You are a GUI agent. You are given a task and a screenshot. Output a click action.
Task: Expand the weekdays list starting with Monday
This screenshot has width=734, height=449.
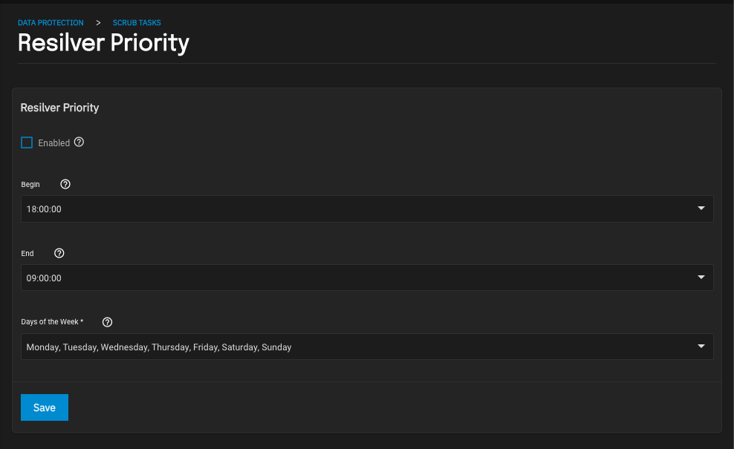point(367,347)
